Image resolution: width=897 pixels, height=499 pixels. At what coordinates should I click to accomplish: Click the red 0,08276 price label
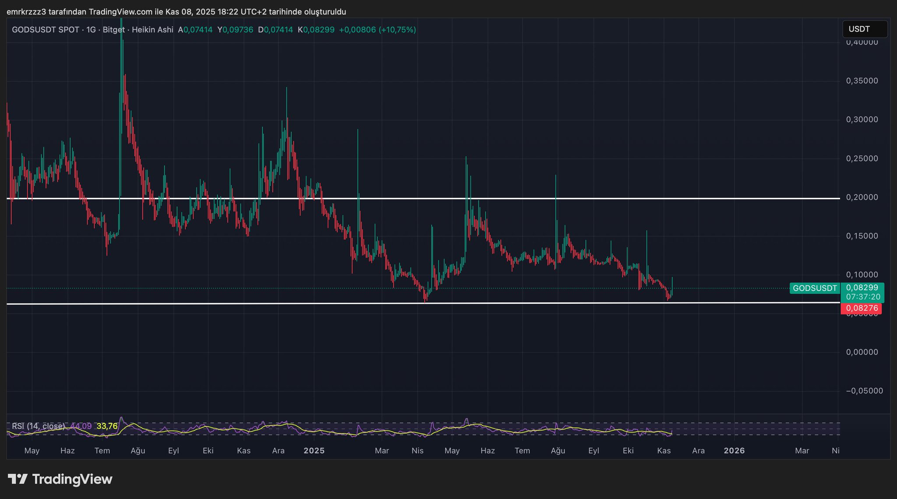point(862,308)
